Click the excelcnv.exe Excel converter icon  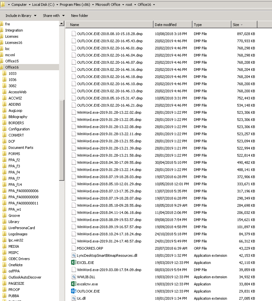click(74, 284)
